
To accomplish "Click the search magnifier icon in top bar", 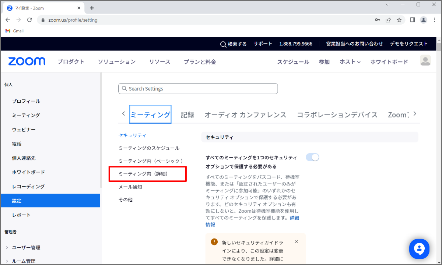I will coord(223,44).
